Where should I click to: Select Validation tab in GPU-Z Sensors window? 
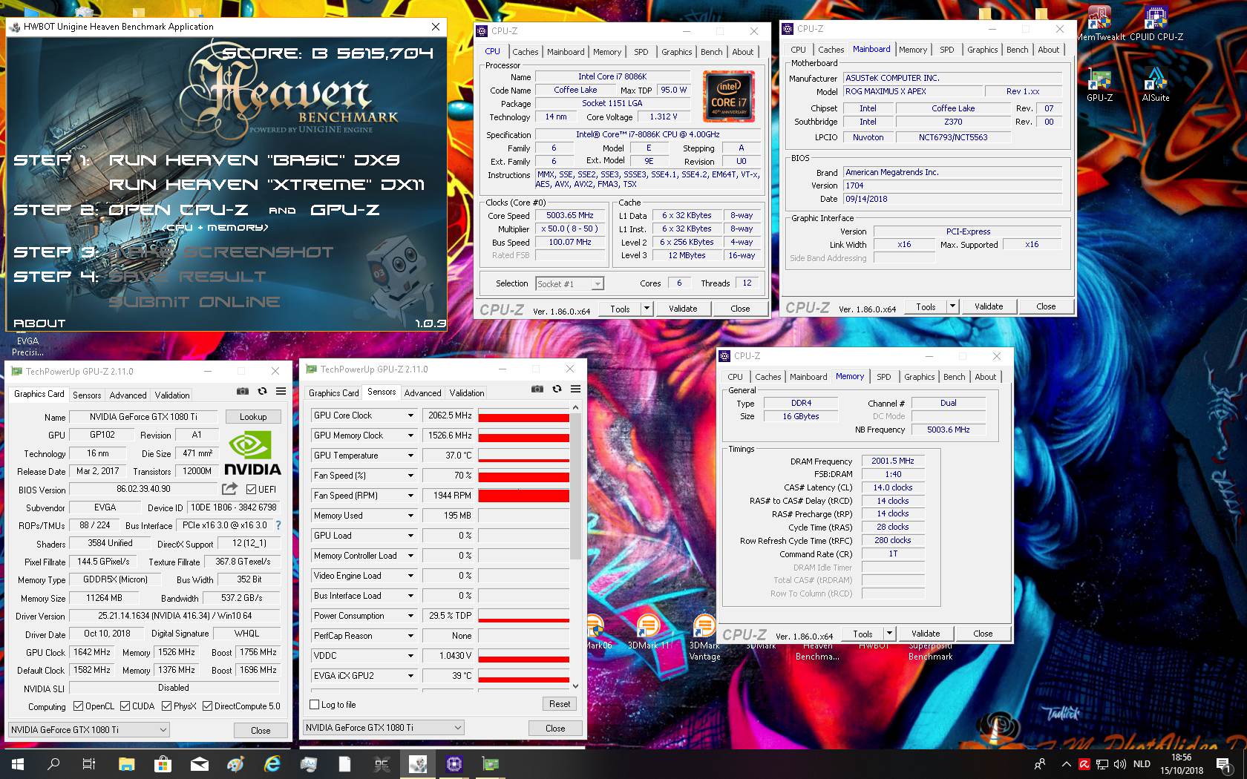click(x=466, y=393)
